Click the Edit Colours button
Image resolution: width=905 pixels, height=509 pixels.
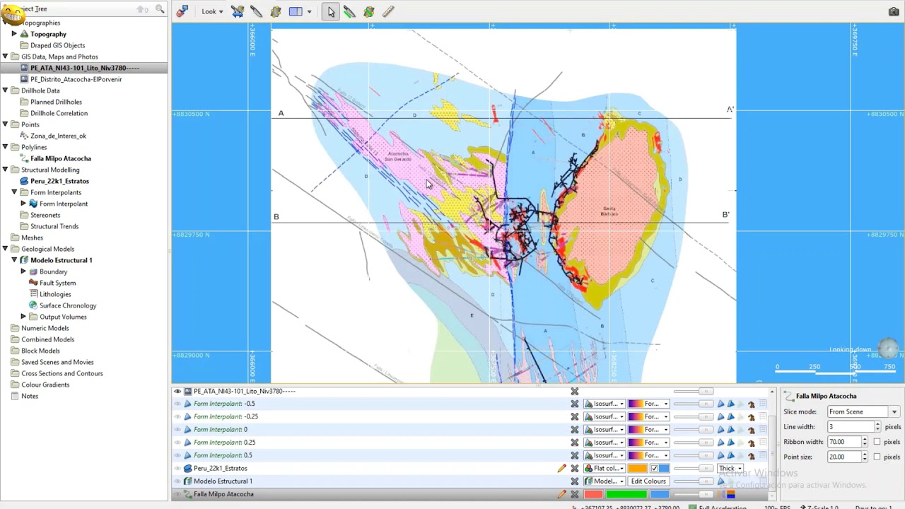[648, 481]
